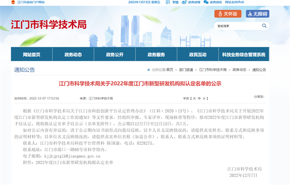
Task: Click the national emblem icon at top left
Action: point(13,2)
